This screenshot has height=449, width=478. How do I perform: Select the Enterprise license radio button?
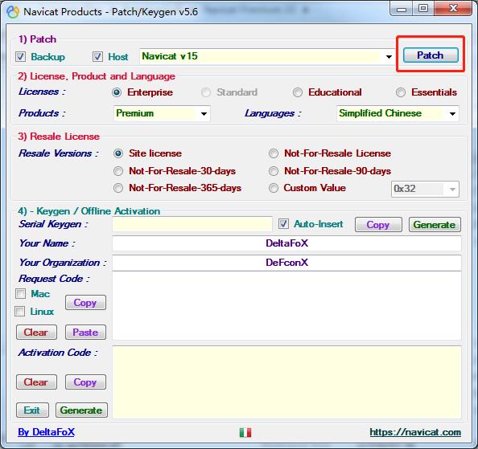click(x=117, y=92)
